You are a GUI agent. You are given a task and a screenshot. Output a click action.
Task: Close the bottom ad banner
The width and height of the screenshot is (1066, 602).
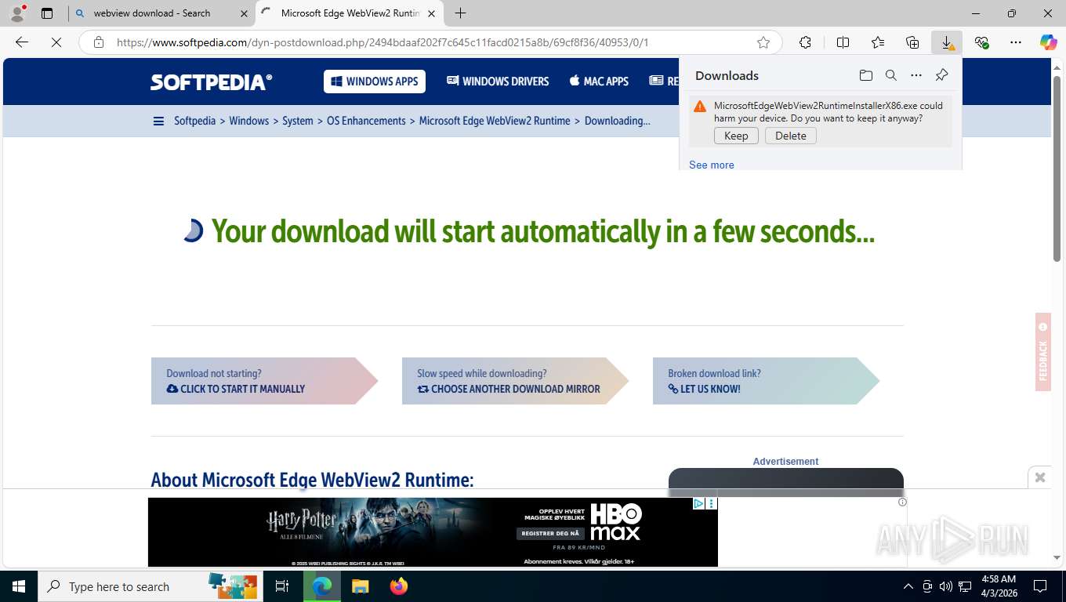[x=1040, y=477]
